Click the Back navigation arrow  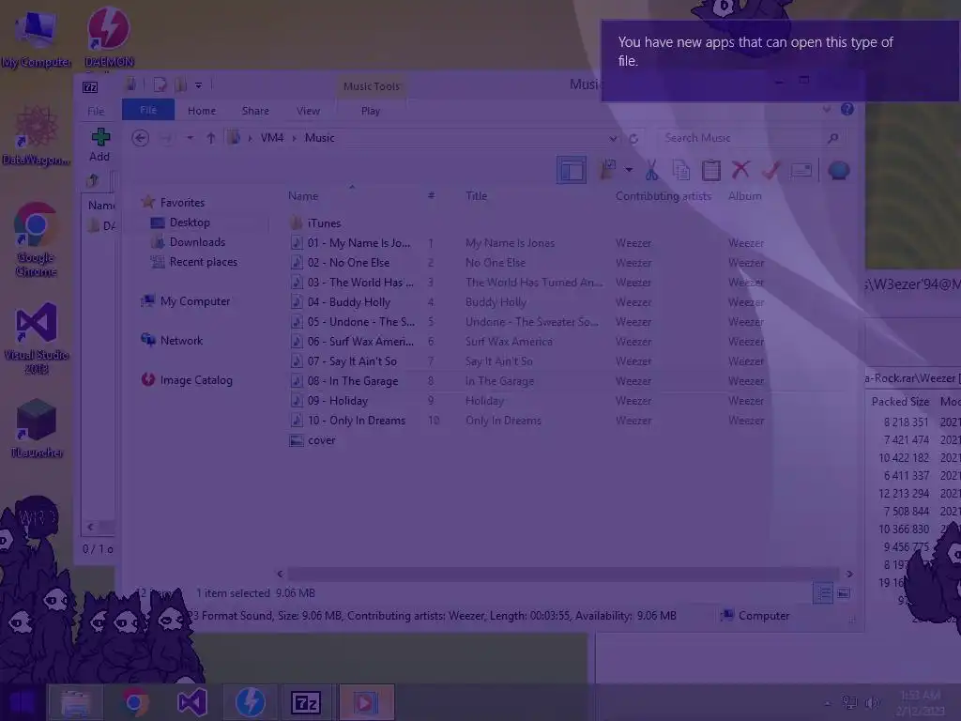[141, 138]
